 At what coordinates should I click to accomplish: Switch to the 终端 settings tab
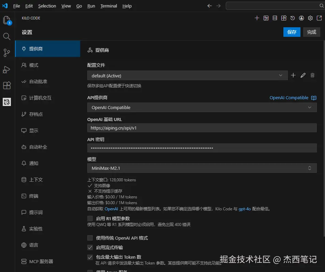[x=48, y=196]
